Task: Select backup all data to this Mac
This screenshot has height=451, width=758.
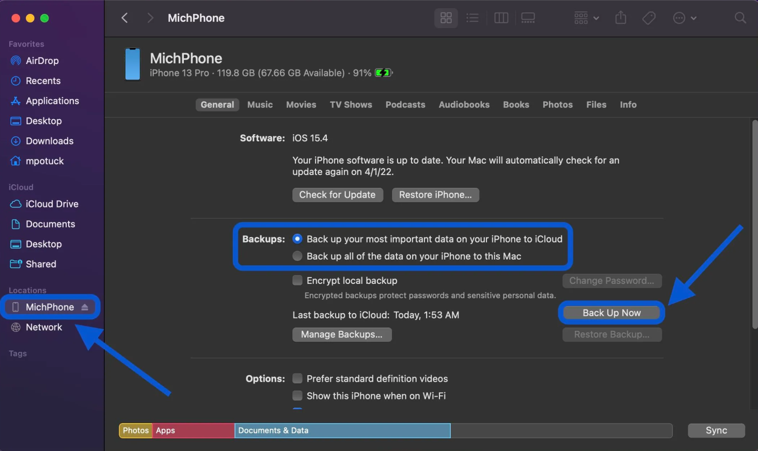Action: click(x=297, y=255)
